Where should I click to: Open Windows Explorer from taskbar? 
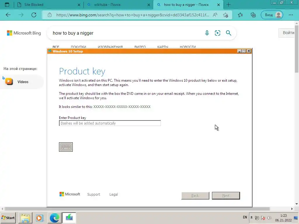(x=25, y=218)
